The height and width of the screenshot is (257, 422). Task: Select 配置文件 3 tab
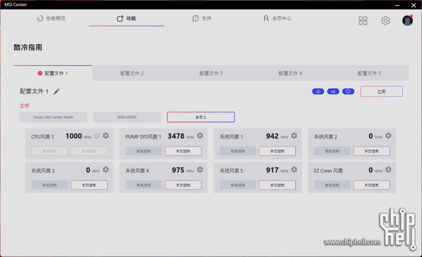pyautogui.click(x=211, y=73)
